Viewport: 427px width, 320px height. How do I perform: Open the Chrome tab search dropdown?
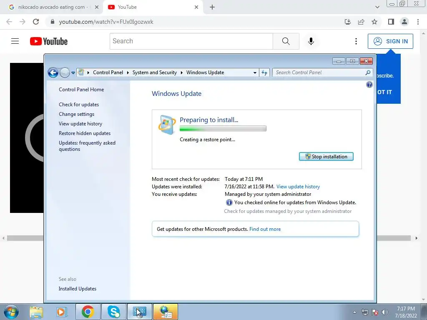coord(377,7)
